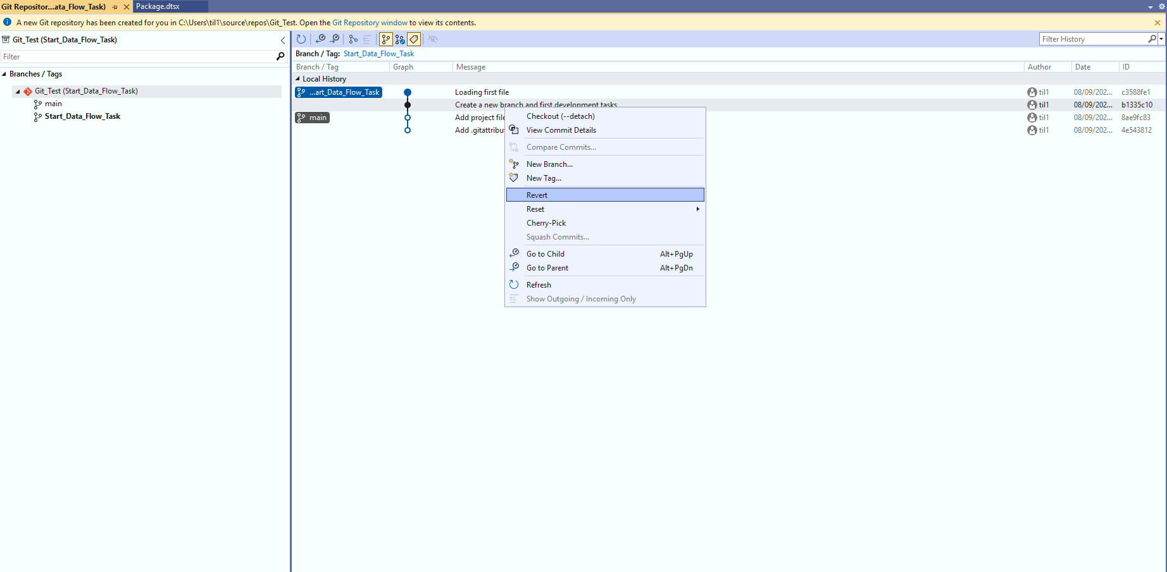Image resolution: width=1167 pixels, height=572 pixels.
Task: Activate the Git Repository tab
Action: pyautogui.click(x=53, y=7)
